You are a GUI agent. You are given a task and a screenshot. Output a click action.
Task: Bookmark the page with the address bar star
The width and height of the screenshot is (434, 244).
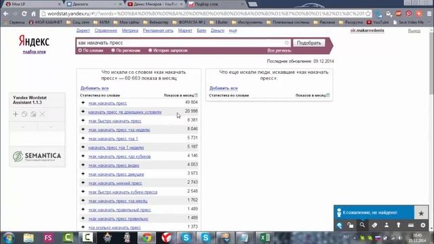[368, 14]
